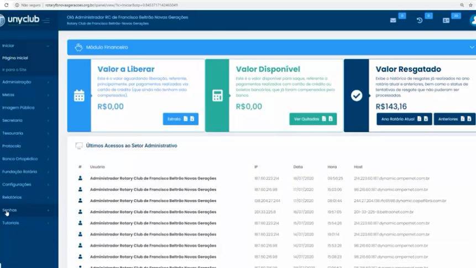Click the hand icon beside Módulo Financeiro
Screen dimensions: 476x268
pyautogui.click(x=79, y=48)
